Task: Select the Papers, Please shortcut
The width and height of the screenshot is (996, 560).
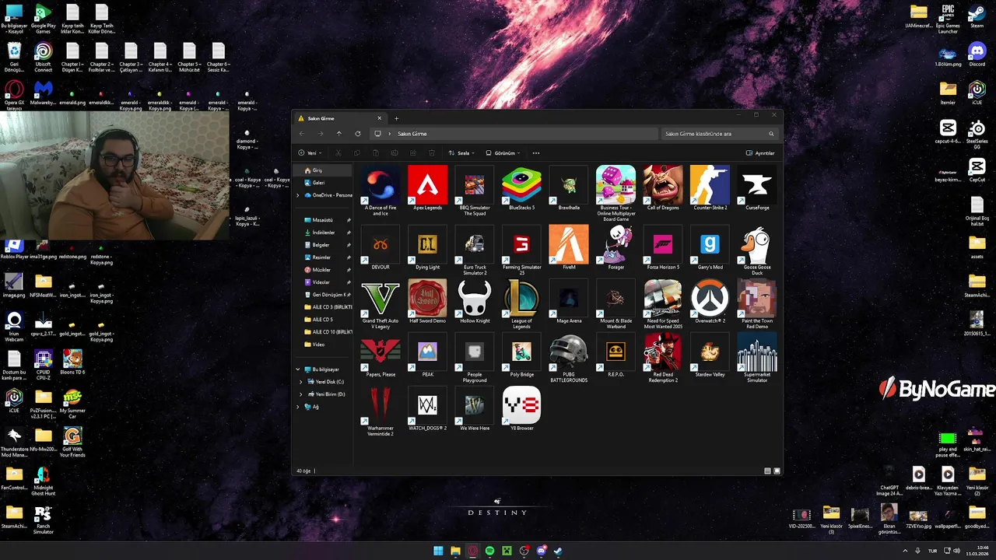Action: pos(381,355)
